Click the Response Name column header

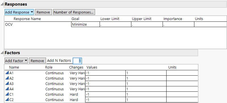click(27, 19)
